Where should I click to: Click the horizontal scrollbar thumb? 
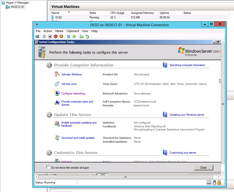tap(126, 177)
